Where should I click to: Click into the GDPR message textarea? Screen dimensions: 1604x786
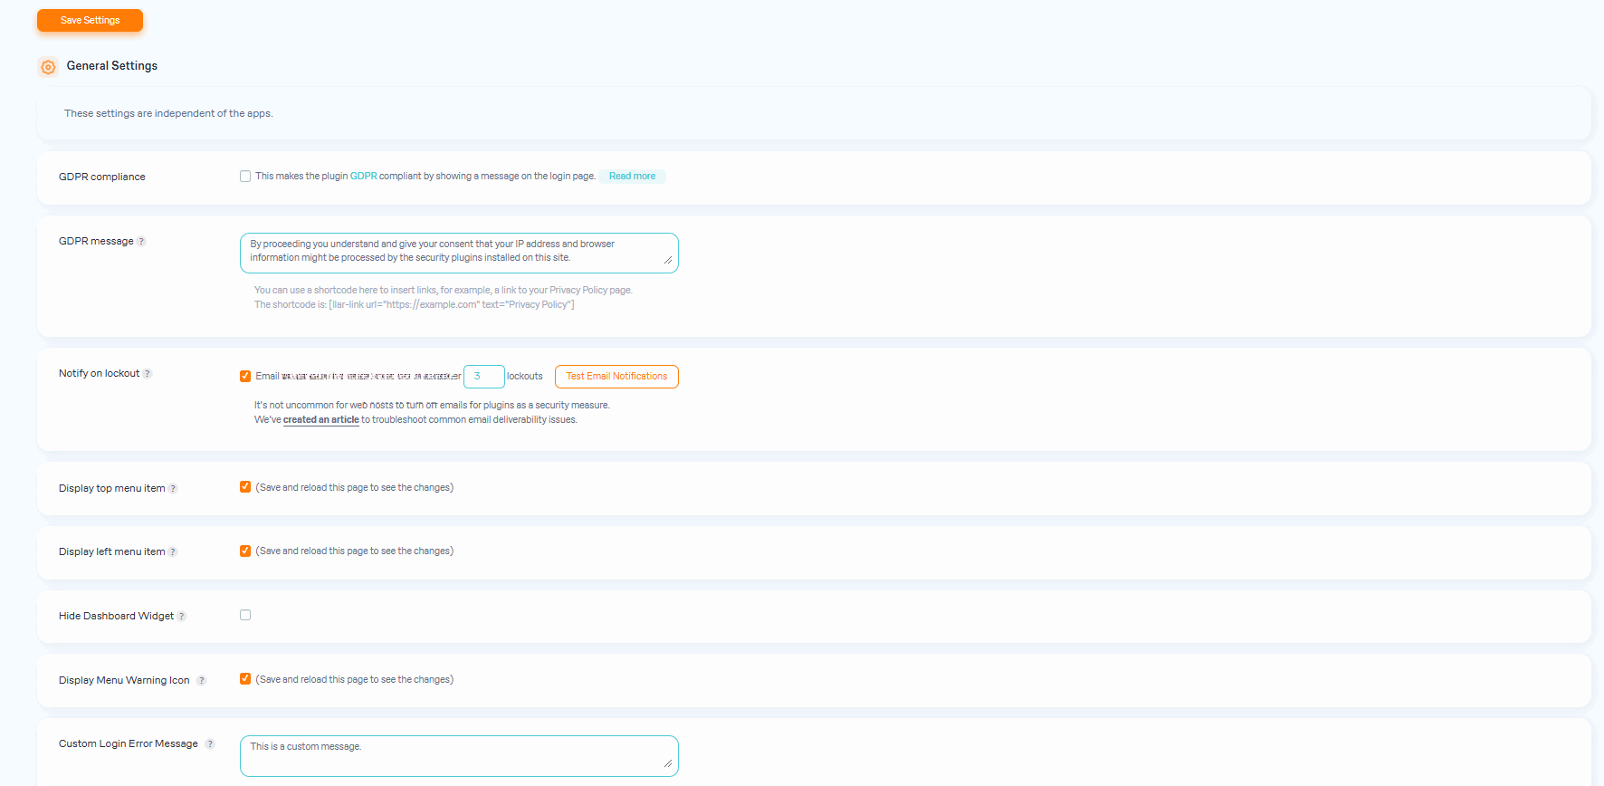pos(459,253)
